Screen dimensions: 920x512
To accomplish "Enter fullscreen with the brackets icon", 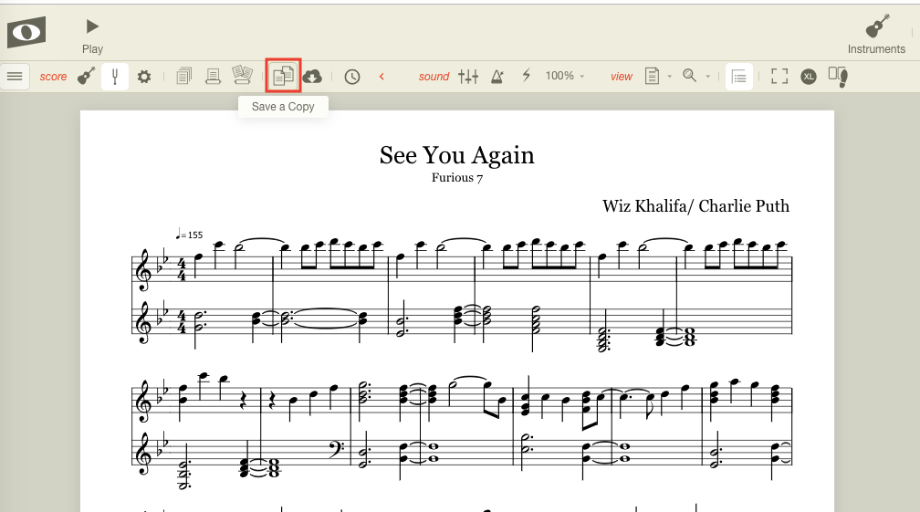I will click(x=779, y=77).
